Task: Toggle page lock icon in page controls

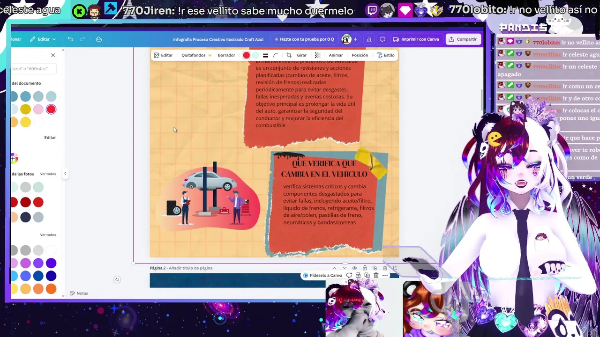Action: coord(365,268)
